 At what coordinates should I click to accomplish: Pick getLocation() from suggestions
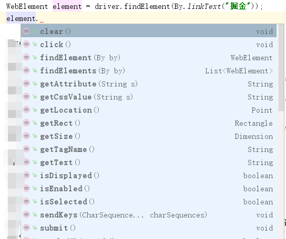pos(149,110)
